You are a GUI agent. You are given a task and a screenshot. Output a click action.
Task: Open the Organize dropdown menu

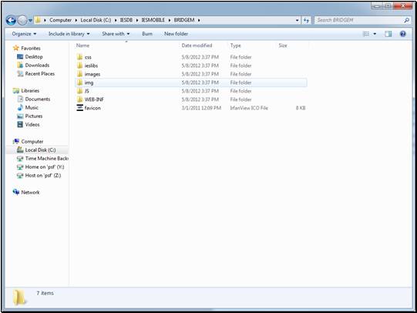(24, 34)
